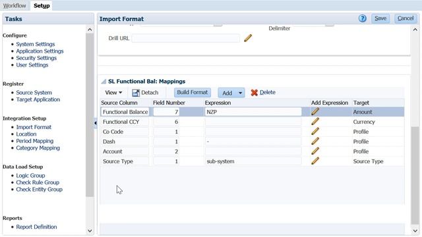Edit expression for Source Type row
The image size is (422, 237).
pos(315,161)
